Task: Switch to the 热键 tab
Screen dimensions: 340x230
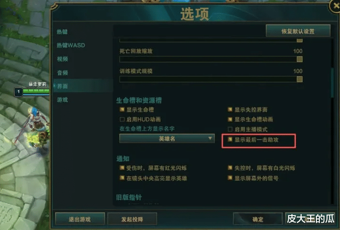Action: point(62,32)
